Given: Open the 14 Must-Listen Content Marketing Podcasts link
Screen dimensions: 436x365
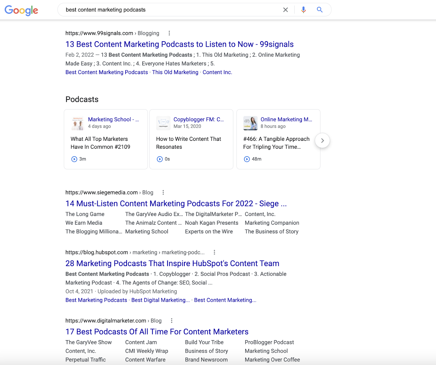Looking at the screenshot, I should [x=176, y=203].
